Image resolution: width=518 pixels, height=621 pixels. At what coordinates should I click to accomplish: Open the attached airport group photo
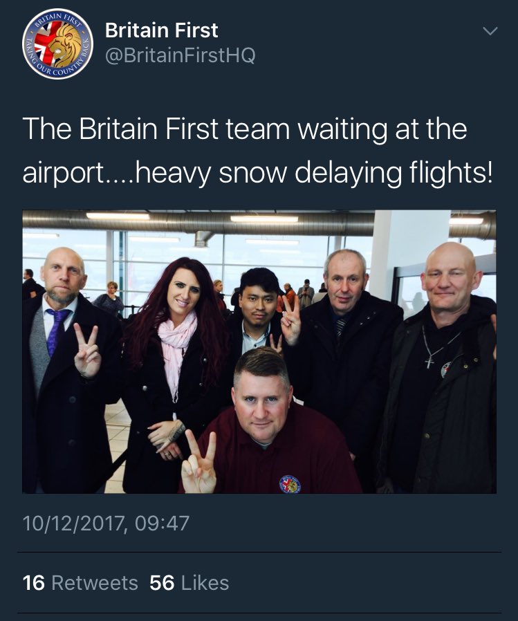click(259, 352)
